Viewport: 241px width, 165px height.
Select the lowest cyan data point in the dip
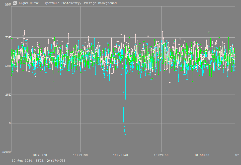click(125, 135)
